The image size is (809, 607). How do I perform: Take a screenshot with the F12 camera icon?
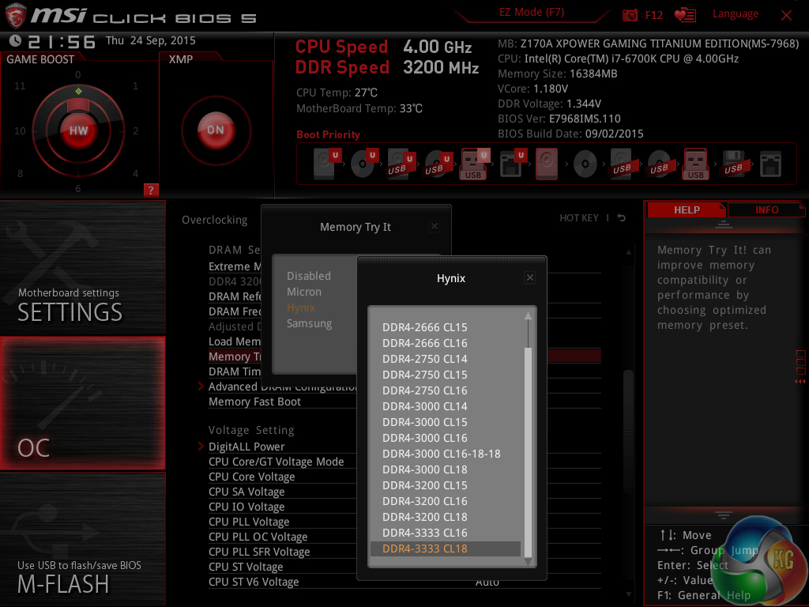click(630, 15)
